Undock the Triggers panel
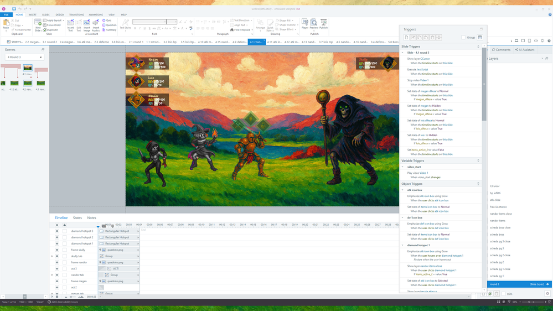The width and height of the screenshot is (553, 311). tap(481, 29)
